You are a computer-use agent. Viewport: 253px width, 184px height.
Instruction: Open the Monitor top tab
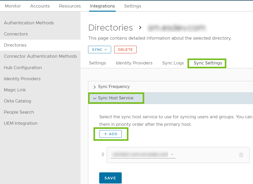(x=13, y=6)
